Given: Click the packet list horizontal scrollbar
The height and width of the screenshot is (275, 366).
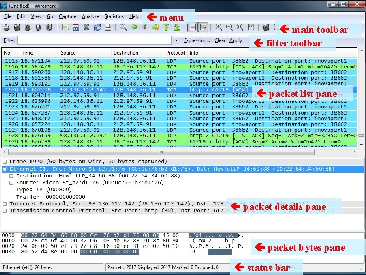Looking at the screenshot, I should click(161, 152).
